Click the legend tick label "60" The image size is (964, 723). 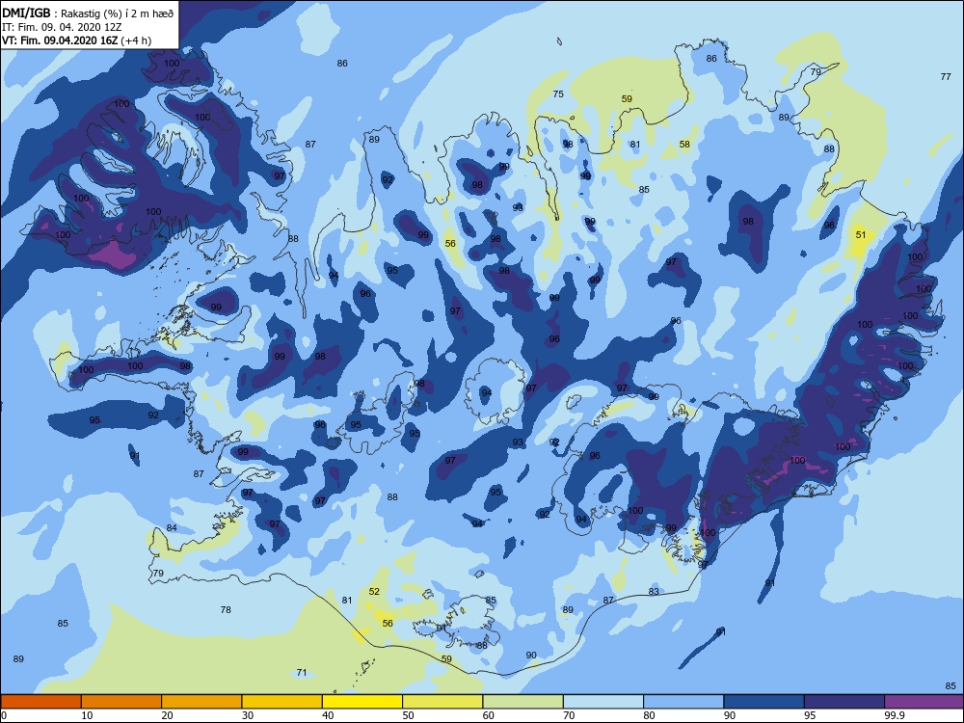pyautogui.click(x=489, y=715)
